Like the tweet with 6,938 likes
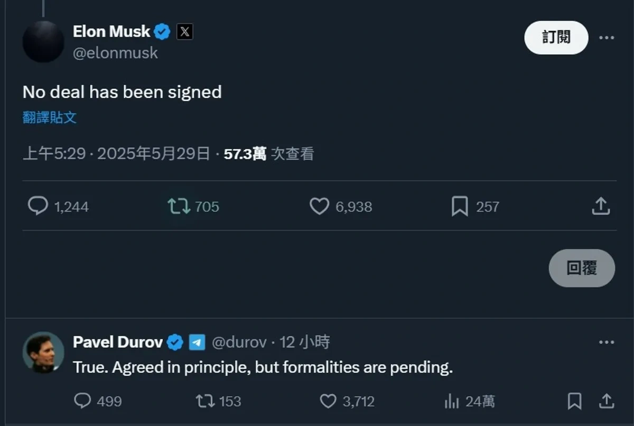The width and height of the screenshot is (634, 426). pos(319,206)
